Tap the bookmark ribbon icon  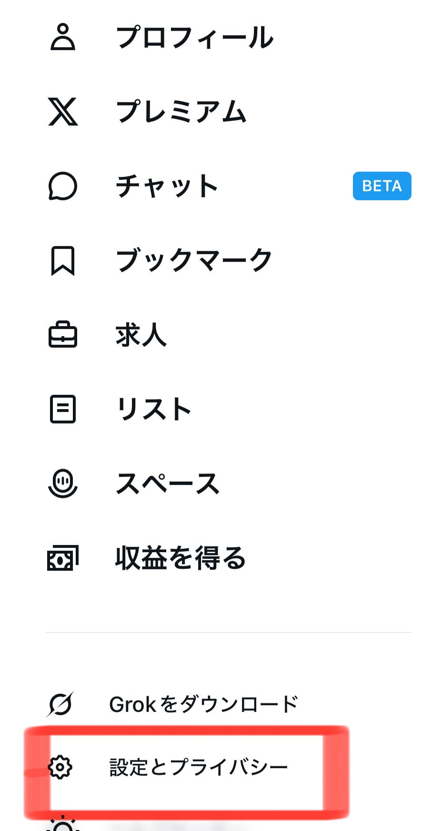[63, 261]
